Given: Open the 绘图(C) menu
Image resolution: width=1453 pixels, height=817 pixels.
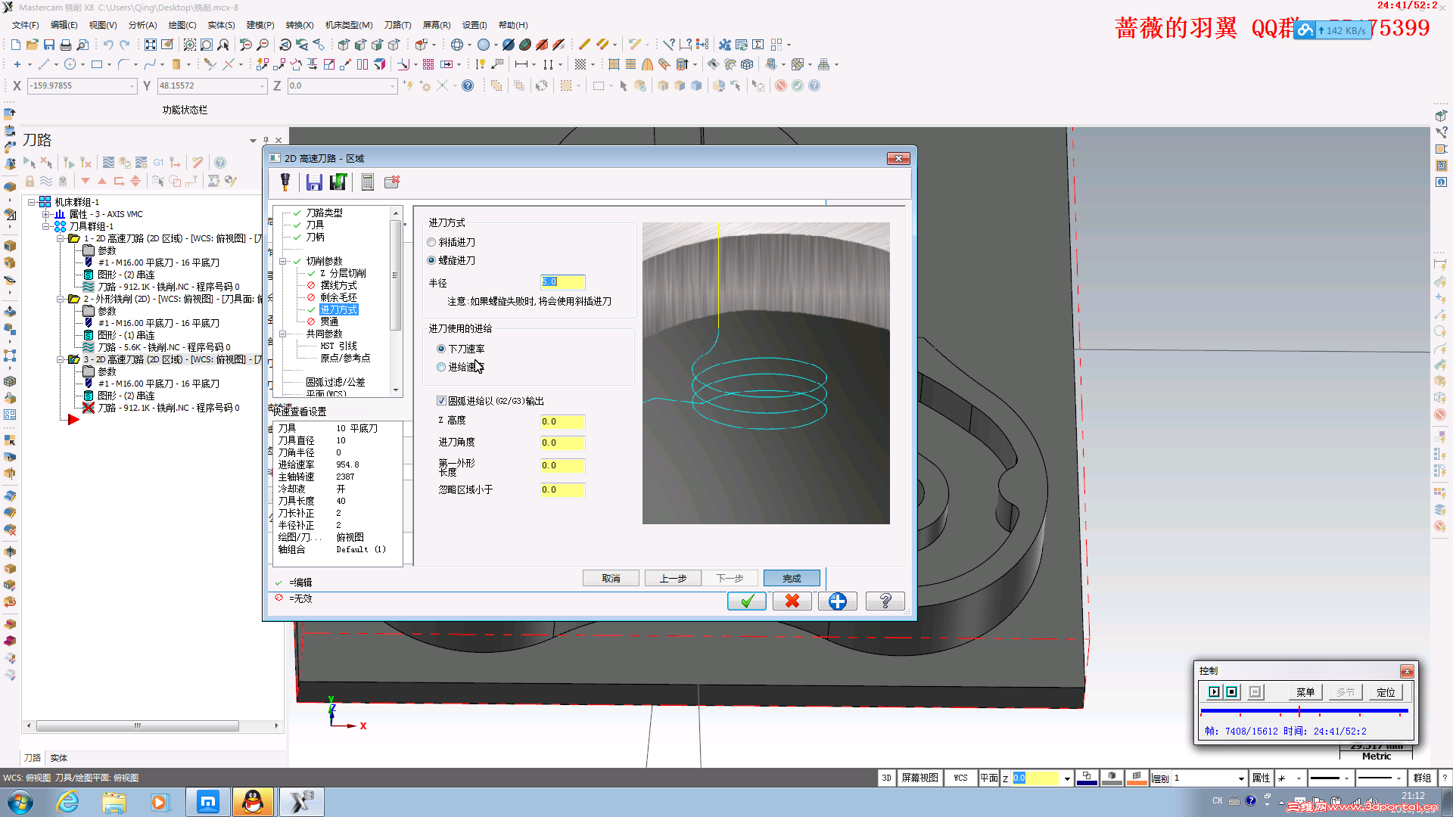Looking at the screenshot, I should click(x=182, y=25).
